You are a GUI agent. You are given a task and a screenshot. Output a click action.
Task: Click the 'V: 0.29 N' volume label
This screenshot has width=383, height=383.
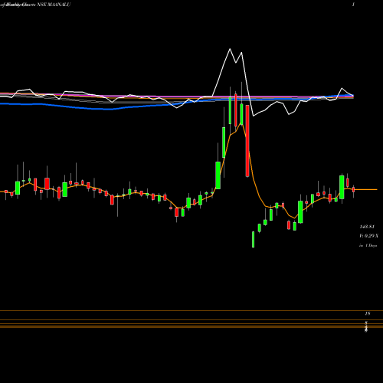[369, 236]
